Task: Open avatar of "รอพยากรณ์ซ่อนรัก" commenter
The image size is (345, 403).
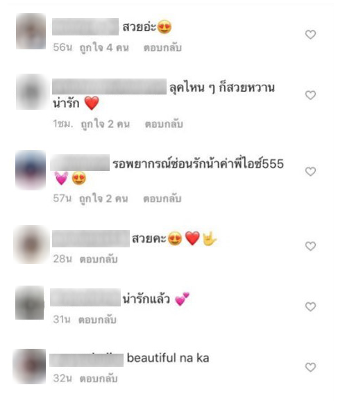Action: 31,170
